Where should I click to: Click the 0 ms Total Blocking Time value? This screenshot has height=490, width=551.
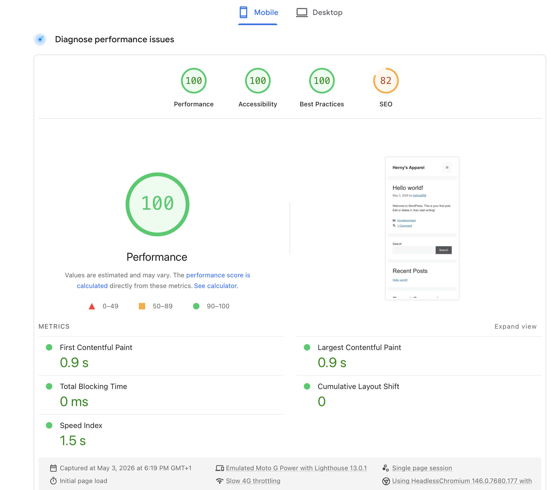pos(74,402)
